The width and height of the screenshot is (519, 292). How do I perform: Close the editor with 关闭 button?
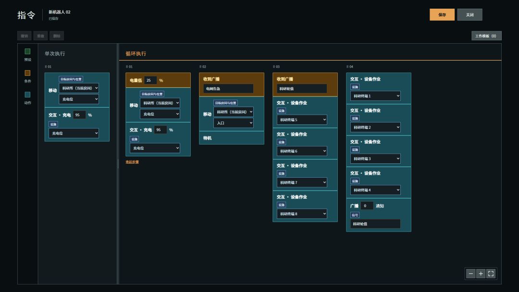point(470,14)
